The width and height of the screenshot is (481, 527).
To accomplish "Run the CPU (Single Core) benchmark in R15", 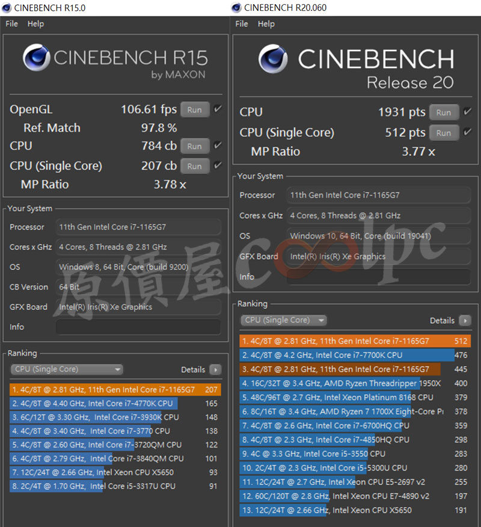I will (195, 166).
